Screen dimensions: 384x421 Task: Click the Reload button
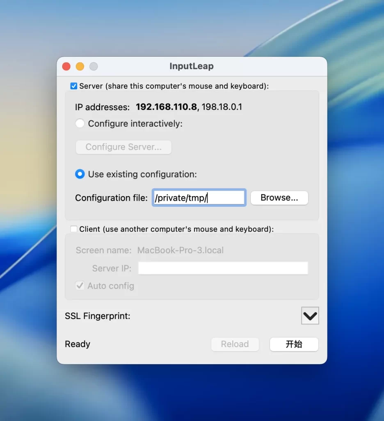(x=235, y=344)
